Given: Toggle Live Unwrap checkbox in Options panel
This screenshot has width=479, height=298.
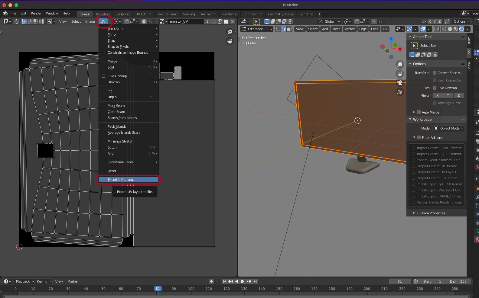Looking at the screenshot, I should click(435, 88).
